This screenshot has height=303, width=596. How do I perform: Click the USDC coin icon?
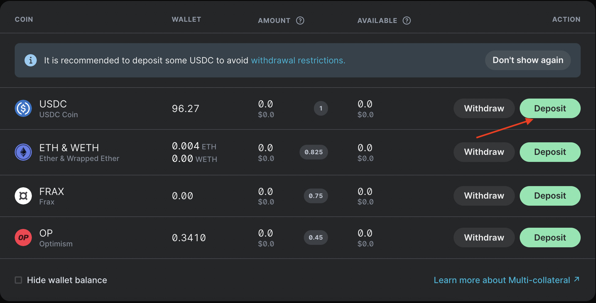[x=23, y=108]
